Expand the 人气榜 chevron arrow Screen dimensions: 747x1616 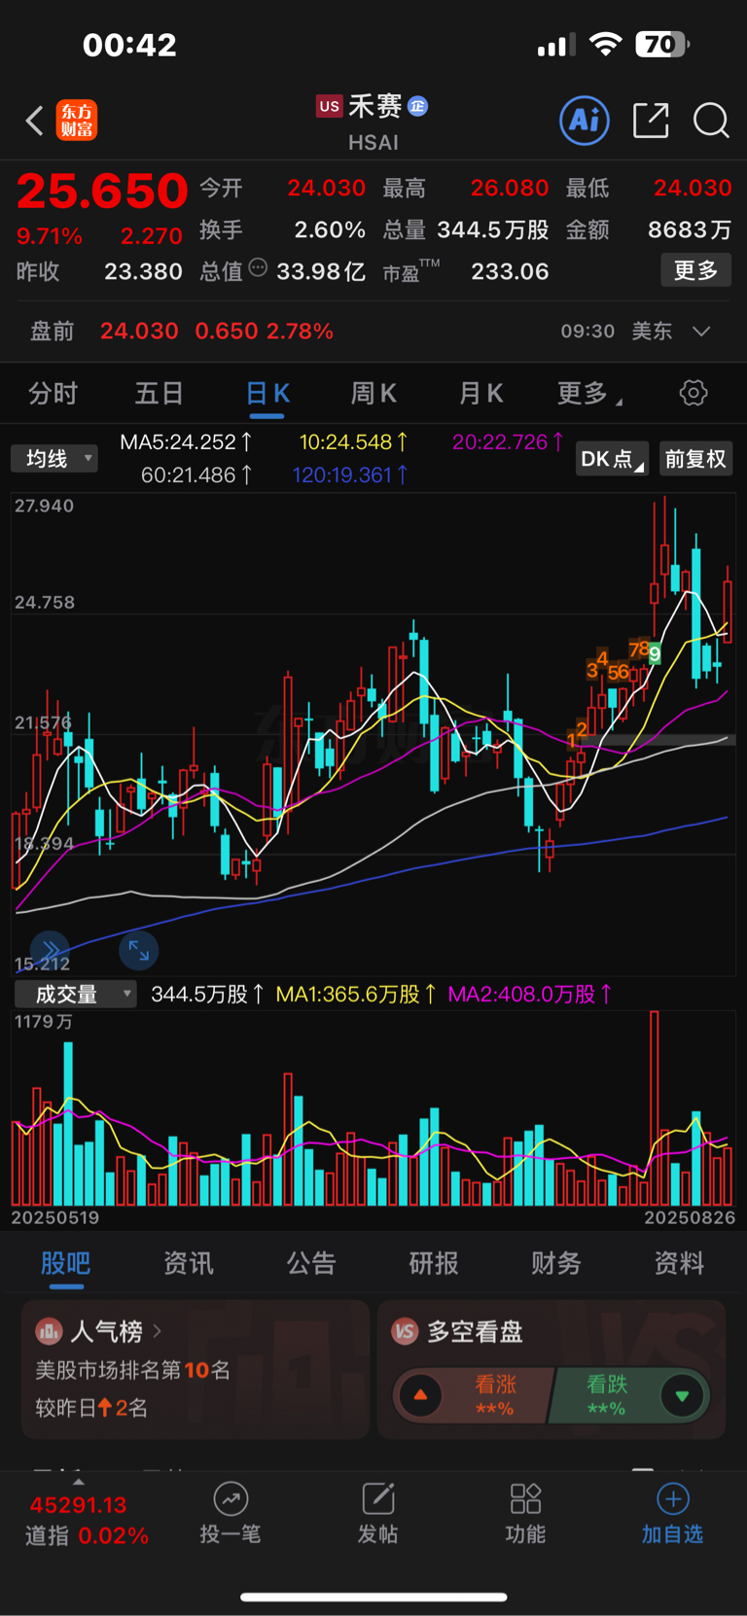(157, 1330)
